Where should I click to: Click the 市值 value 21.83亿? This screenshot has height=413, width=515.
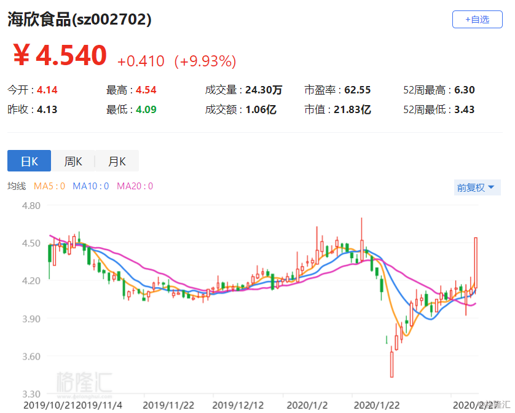coord(352,109)
